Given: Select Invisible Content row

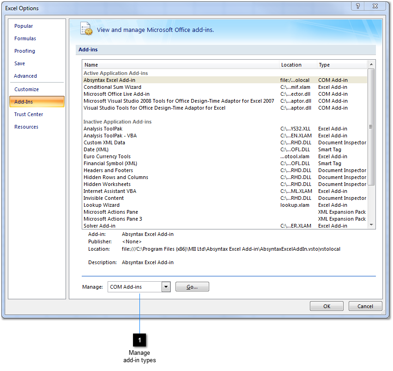Looking at the screenshot, I should [225, 198].
